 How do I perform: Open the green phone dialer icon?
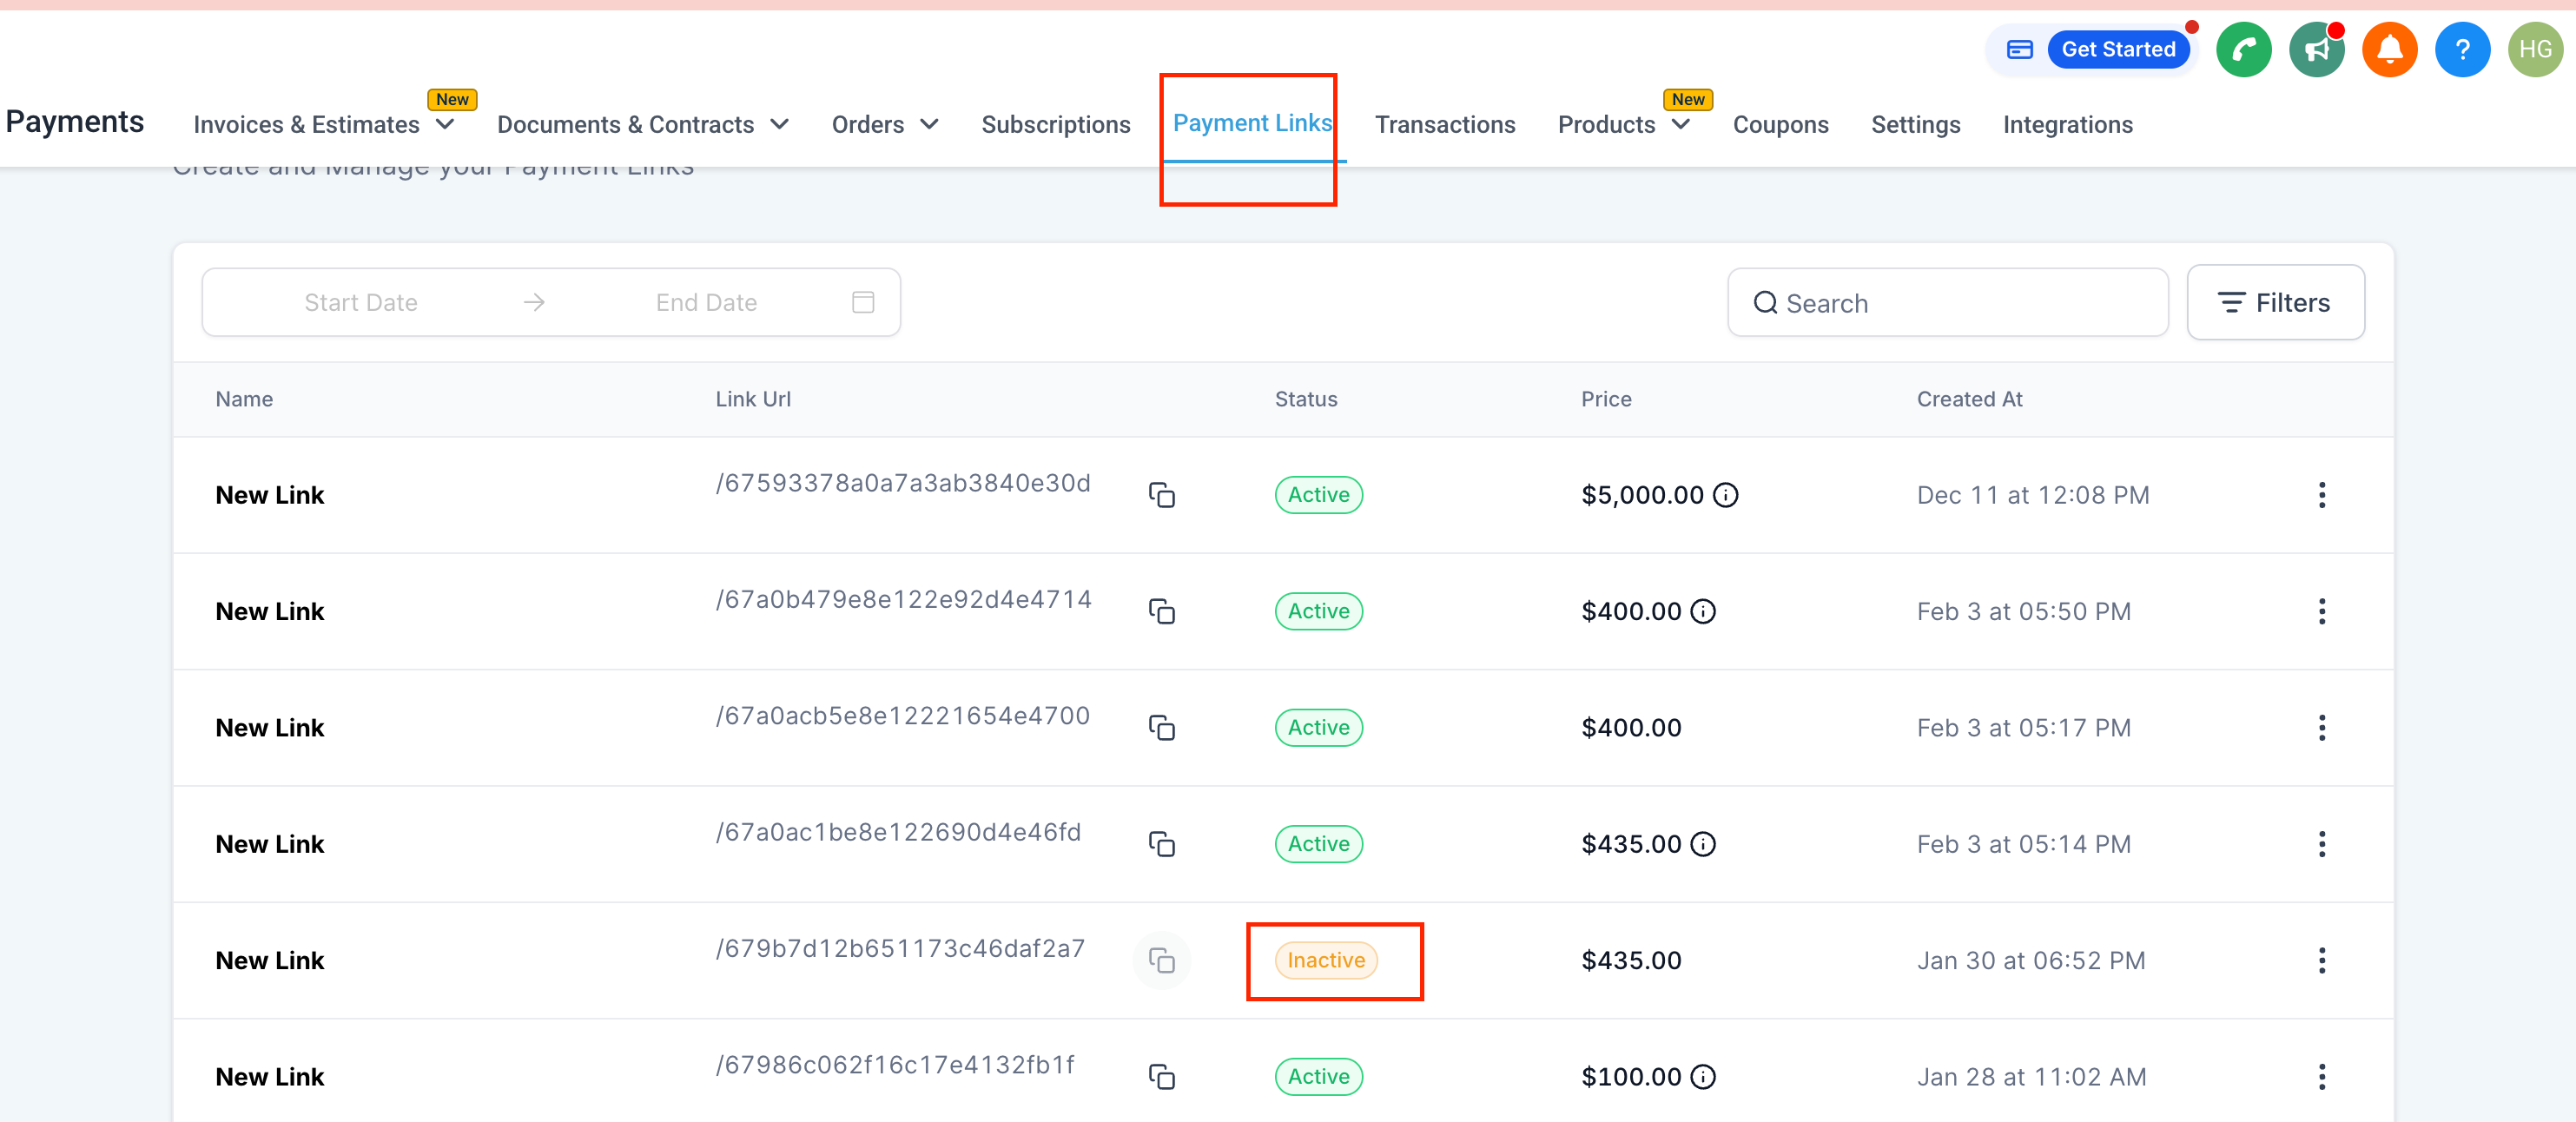(x=2243, y=50)
